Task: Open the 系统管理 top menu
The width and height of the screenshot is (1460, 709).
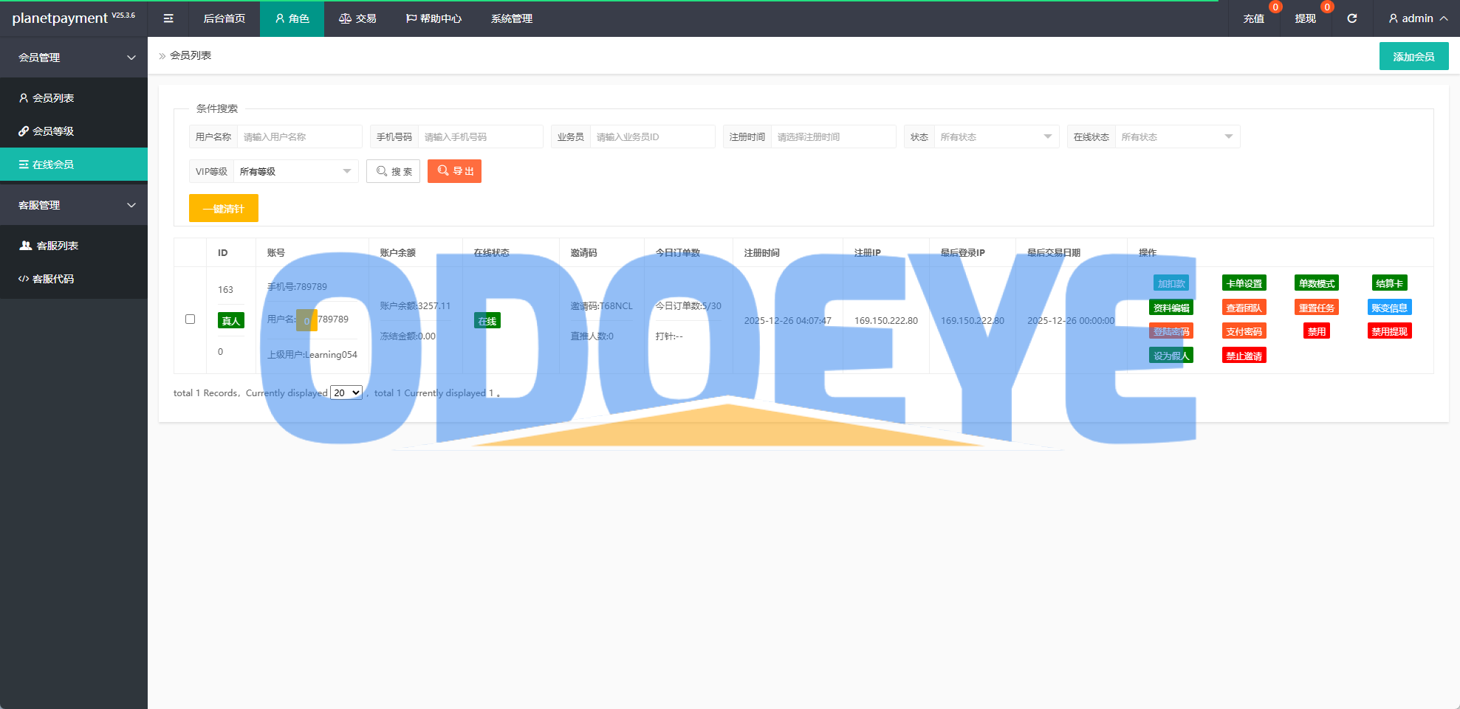Action: coord(511,18)
